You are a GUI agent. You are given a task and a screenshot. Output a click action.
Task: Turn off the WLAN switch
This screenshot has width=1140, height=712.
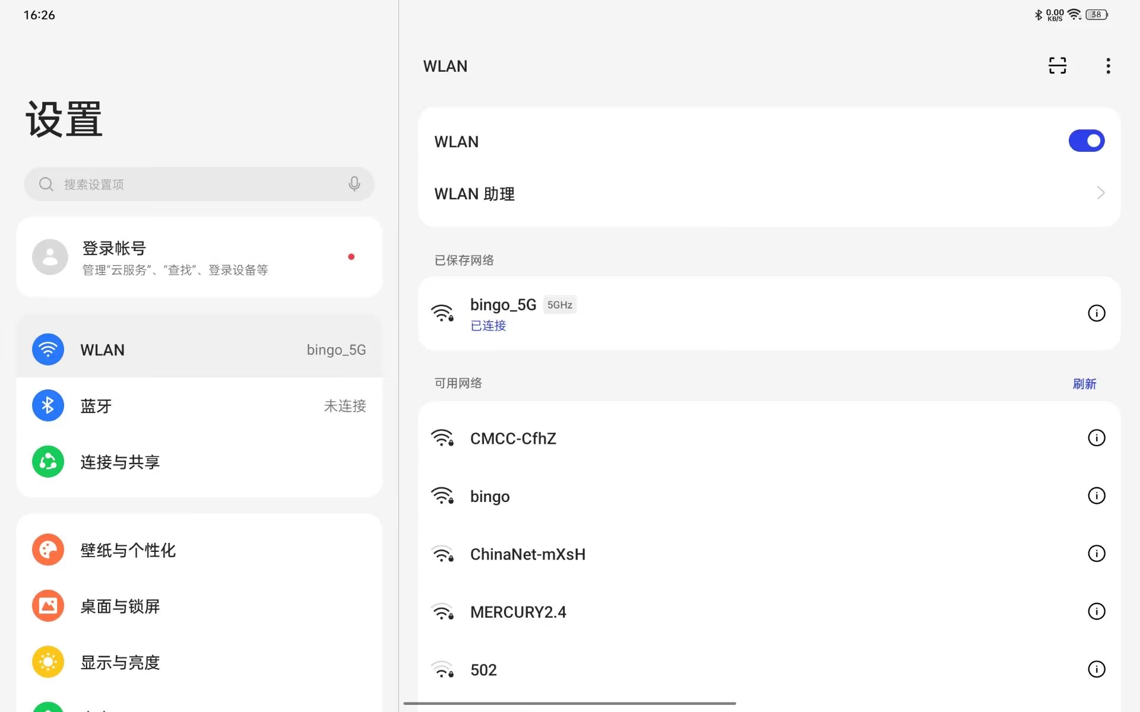1086,141
